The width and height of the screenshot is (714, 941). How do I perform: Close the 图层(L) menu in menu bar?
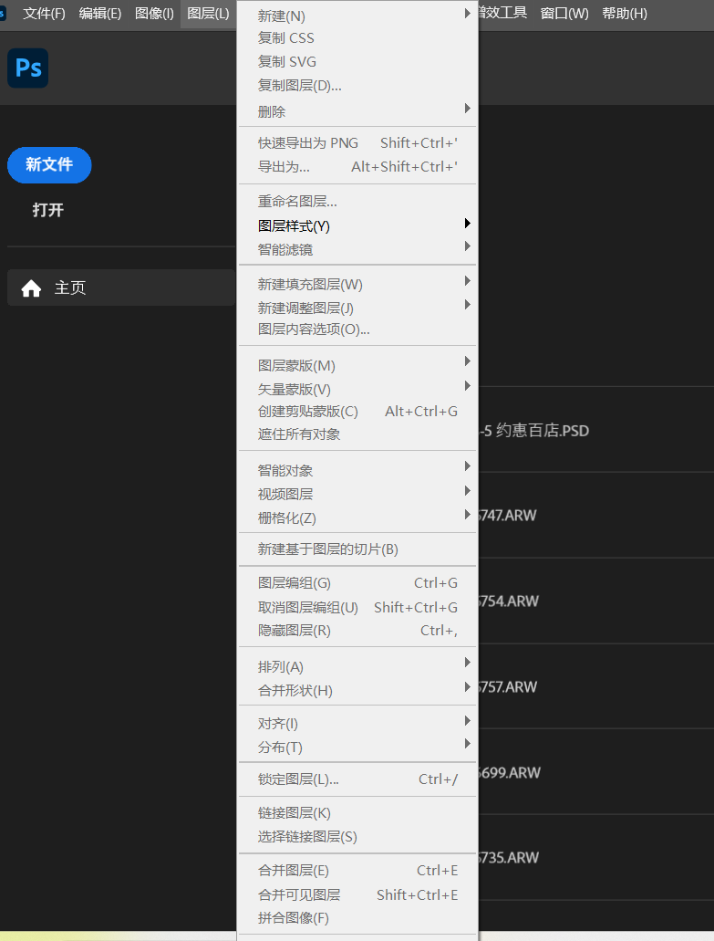(208, 14)
